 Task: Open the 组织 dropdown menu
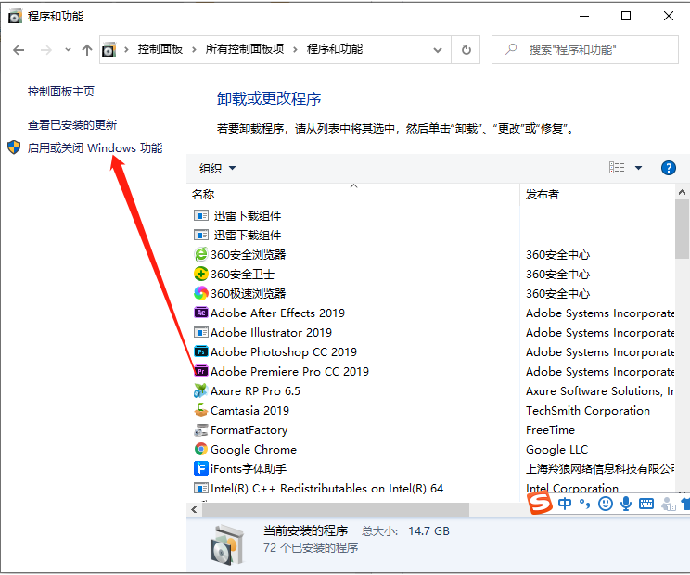click(x=218, y=168)
